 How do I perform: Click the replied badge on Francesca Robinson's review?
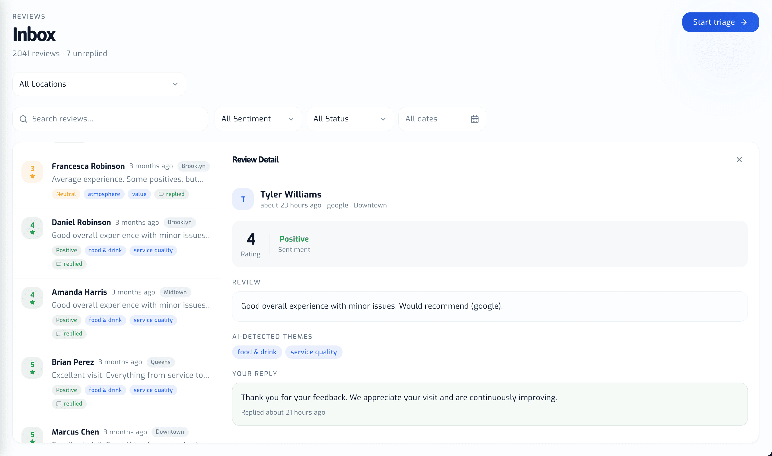pyautogui.click(x=171, y=194)
